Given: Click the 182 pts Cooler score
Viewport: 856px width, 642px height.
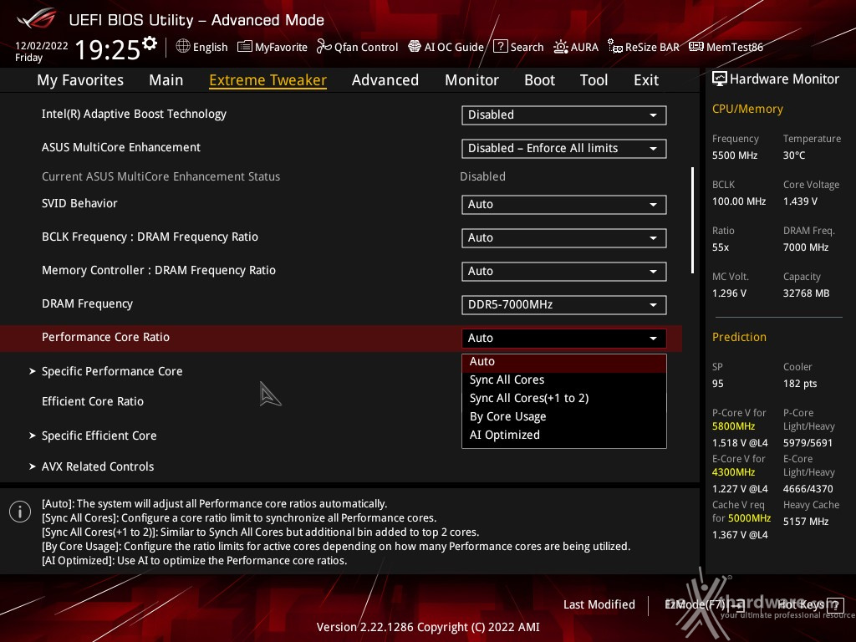Looking at the screenshot, I should [x=800, y=384].
